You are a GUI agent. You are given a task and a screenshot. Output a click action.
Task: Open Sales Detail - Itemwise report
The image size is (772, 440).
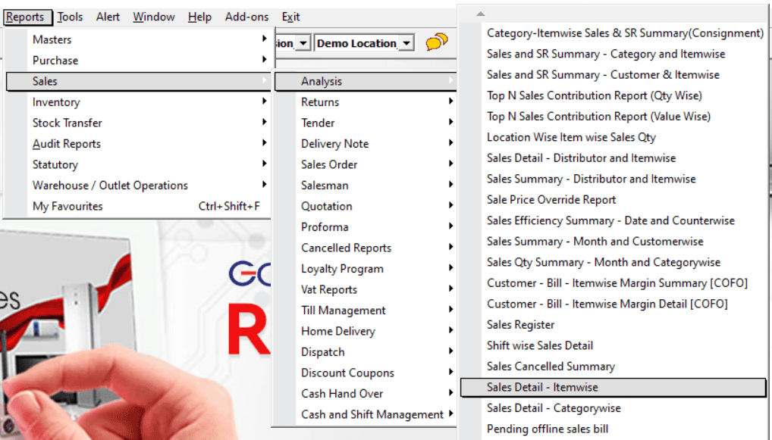pos(613,388)
